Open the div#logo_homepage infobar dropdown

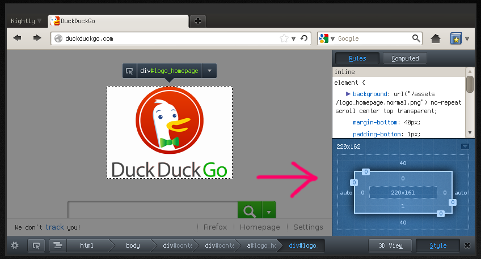[209, 71]
